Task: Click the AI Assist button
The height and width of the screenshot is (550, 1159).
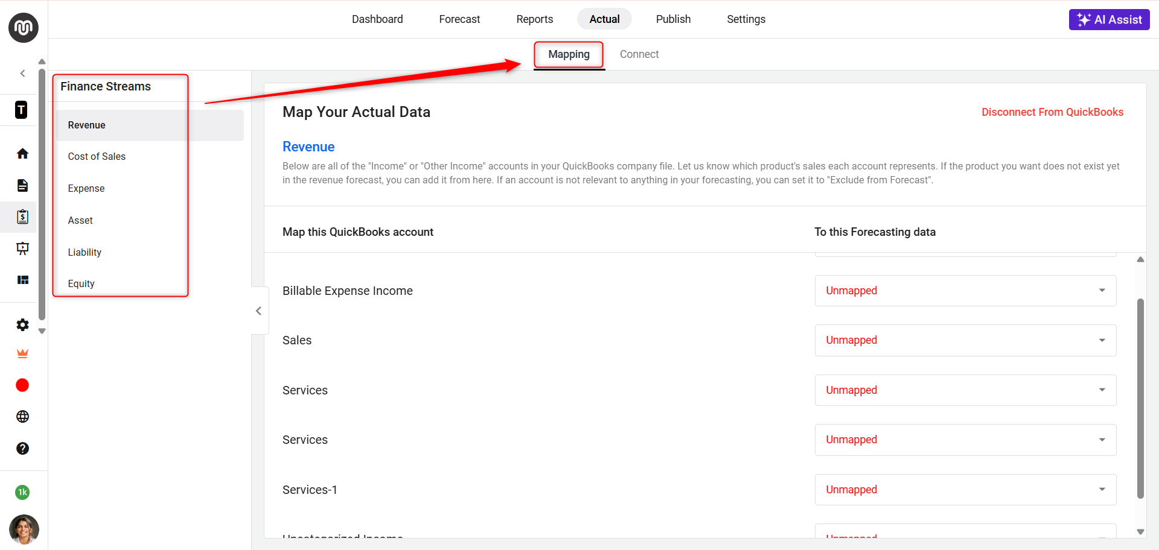Action: pos(1109,19)
